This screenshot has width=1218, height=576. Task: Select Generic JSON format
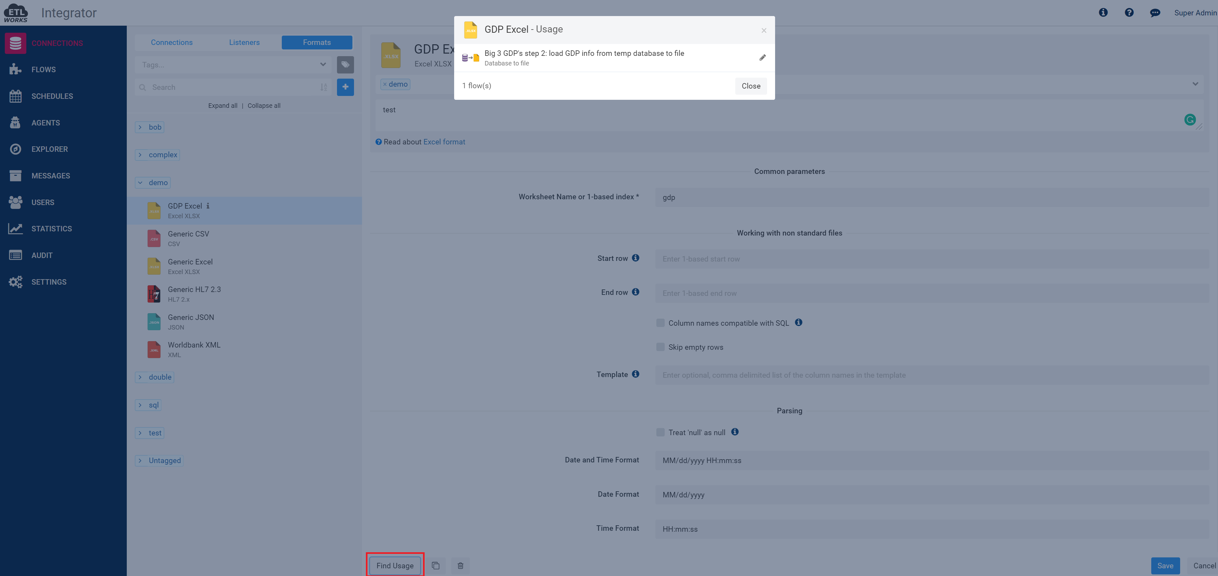(x=245, y=322)
